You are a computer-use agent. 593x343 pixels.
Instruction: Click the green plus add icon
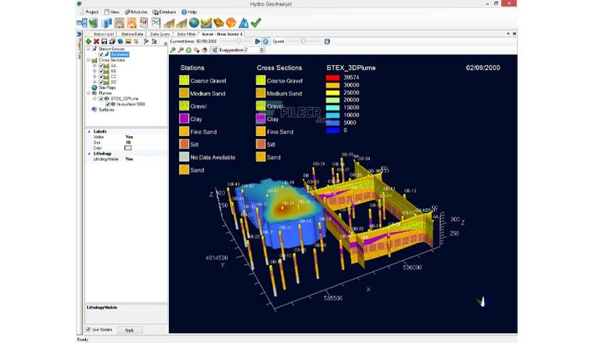point(89,41)
